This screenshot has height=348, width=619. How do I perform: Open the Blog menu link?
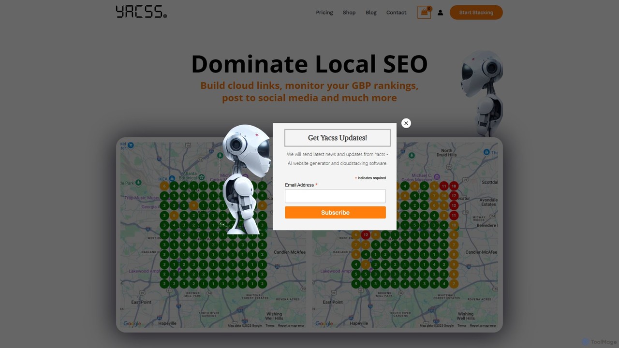tap(371, 13)
